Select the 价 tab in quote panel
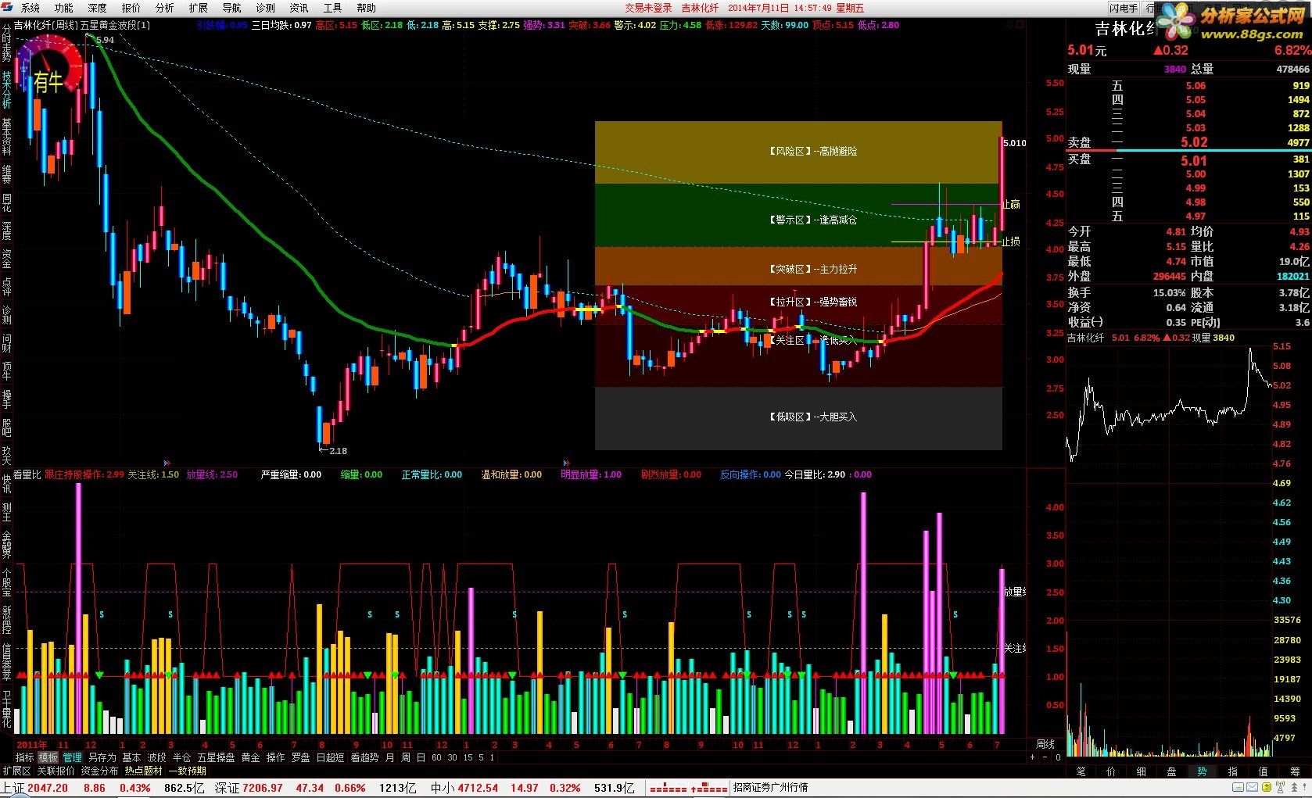1312x798 pixels. [x=1111, y=771]
